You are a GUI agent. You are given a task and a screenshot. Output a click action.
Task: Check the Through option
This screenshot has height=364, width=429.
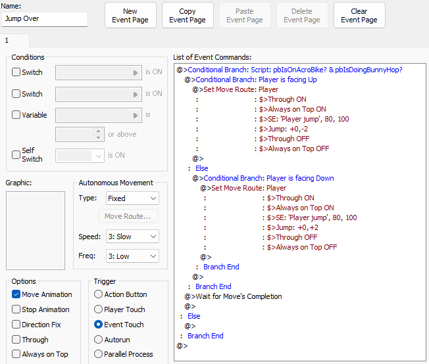(x=16, y=340)
